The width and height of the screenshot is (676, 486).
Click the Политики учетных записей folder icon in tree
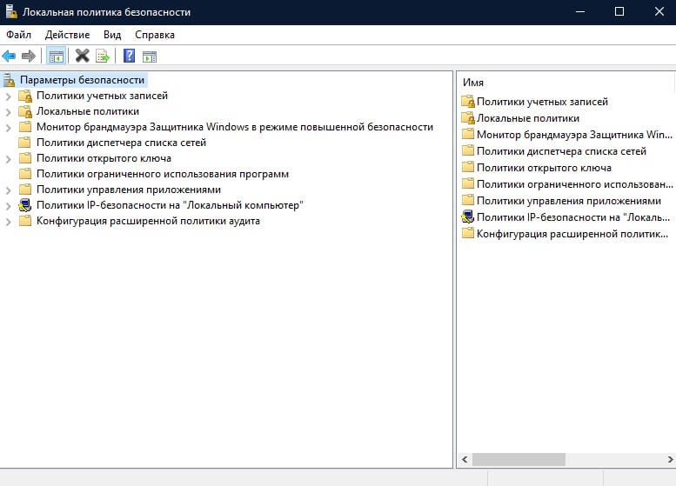pos(25,96)
